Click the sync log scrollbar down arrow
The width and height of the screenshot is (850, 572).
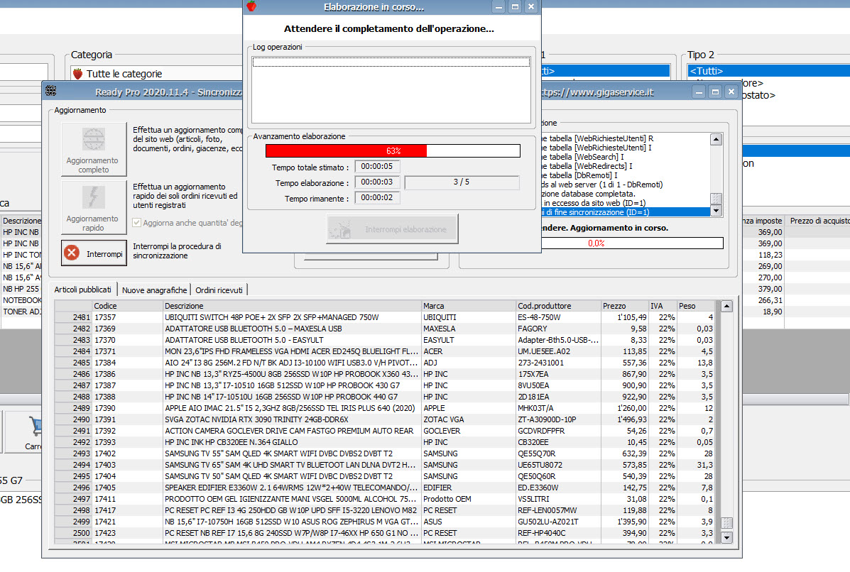click(716, 211)
